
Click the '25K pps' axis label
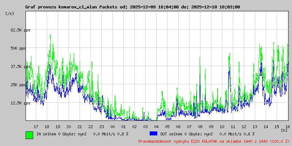click(x=18, y=85)
